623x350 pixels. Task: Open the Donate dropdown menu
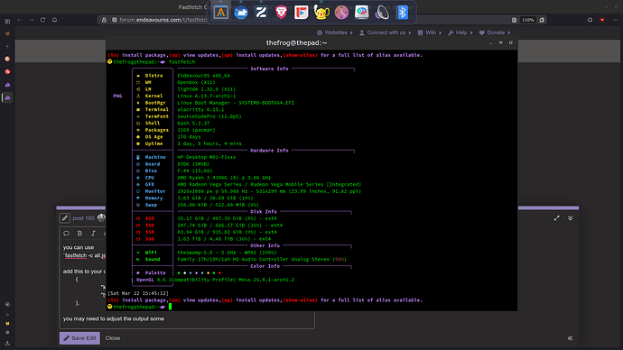pyautogui.click(x=495, y=32)
